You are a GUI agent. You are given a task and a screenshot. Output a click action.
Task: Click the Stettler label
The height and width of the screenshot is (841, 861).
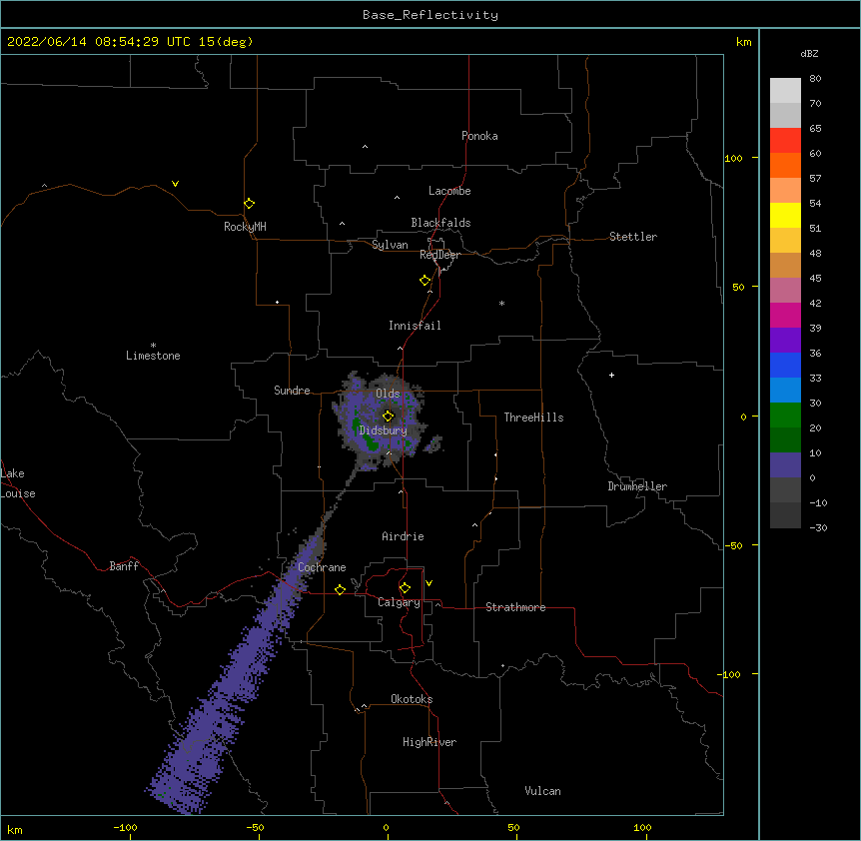632,237
